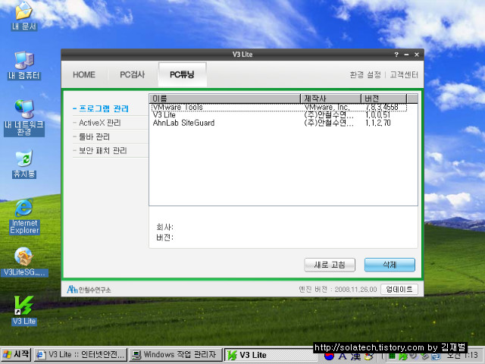Select the V3LiteSG installer desktop icon
Image resolution: width=485 pixels, height=364 pixels.
(24, 262)
